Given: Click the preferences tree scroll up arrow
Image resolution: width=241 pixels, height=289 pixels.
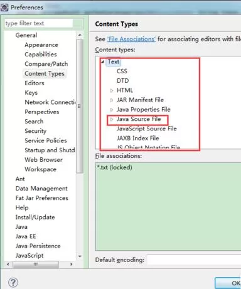Looking at the screenshot, I should [x=80, y=35].
